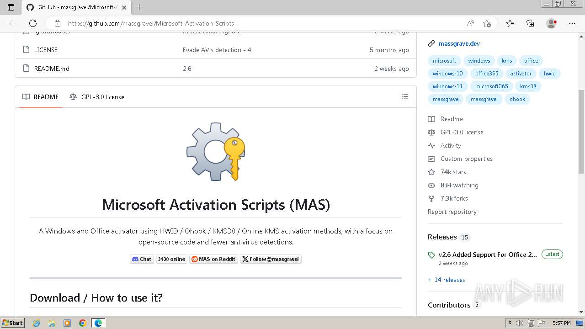Open Windows Media Player in taskbar
Viewport: 585px width, 329px height.
(x=67, y=323)
